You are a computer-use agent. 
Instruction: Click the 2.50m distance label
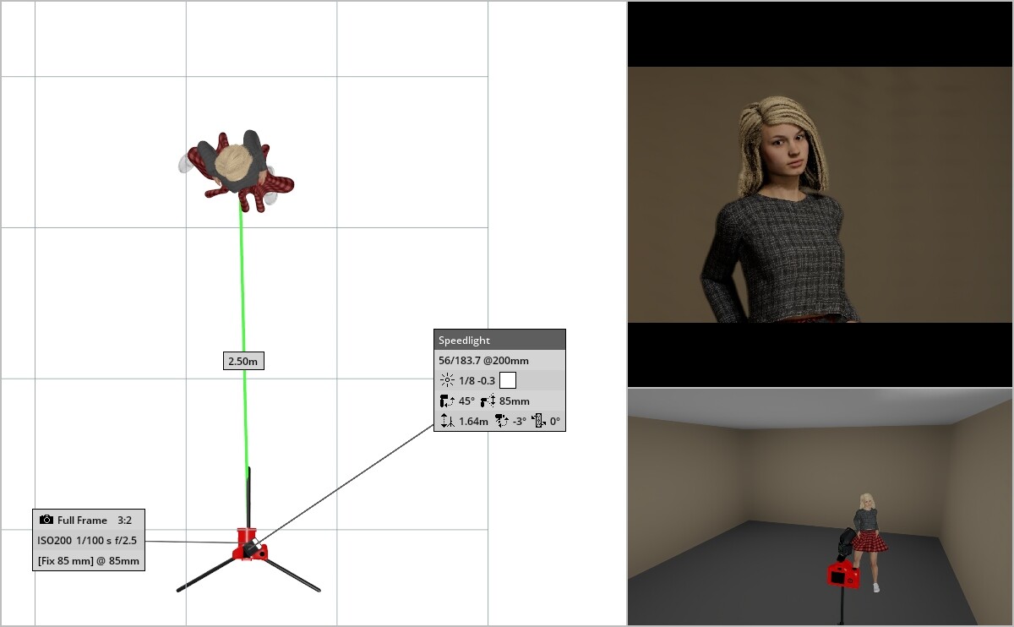(244, 362)
